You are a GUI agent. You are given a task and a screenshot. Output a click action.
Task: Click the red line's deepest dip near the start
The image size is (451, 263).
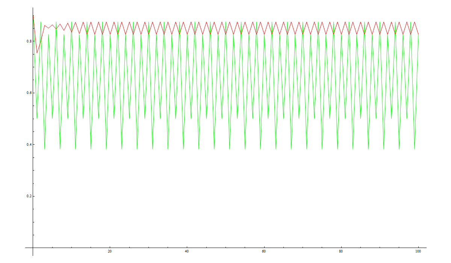(37, 52)
